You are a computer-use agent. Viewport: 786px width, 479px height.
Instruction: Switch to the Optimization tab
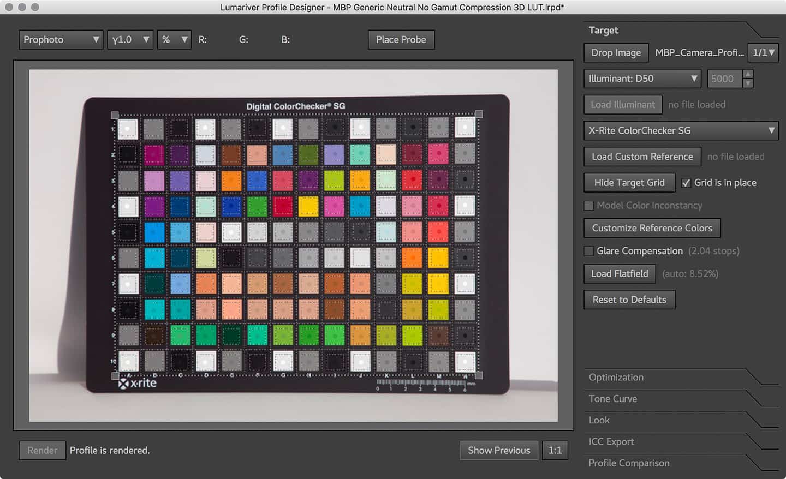tap(616, 378)
